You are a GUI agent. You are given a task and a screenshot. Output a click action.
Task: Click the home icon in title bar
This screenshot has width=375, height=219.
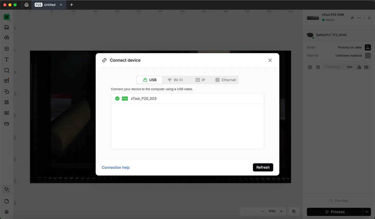click(x=27, y=5)
